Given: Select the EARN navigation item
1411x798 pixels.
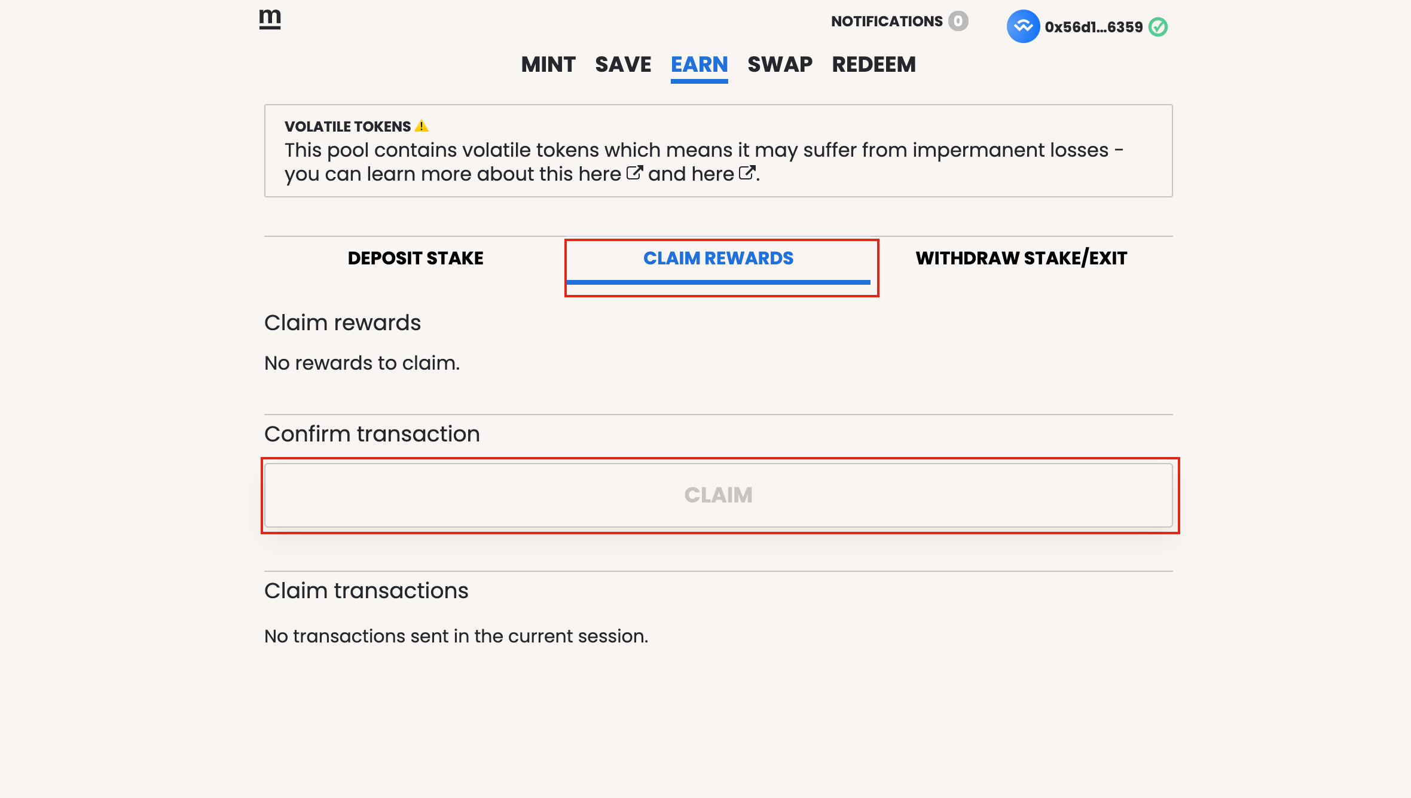Looking at the screenshot, I should pyautogui.click(x=699, y=65).
